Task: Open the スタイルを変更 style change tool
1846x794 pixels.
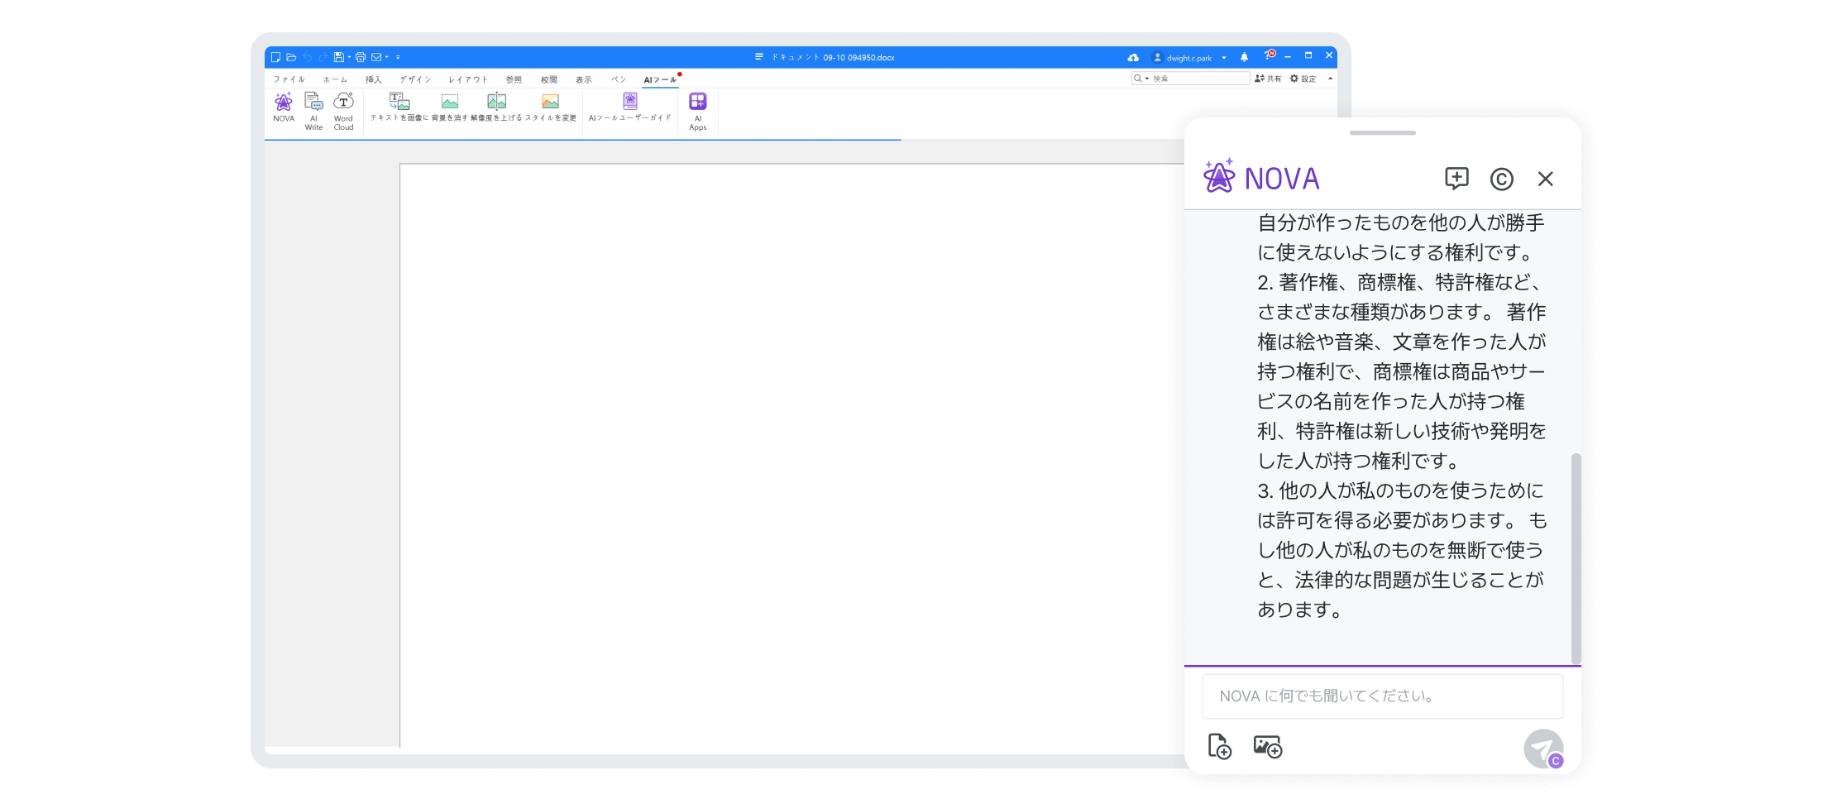Action: (x=550, y=106)
